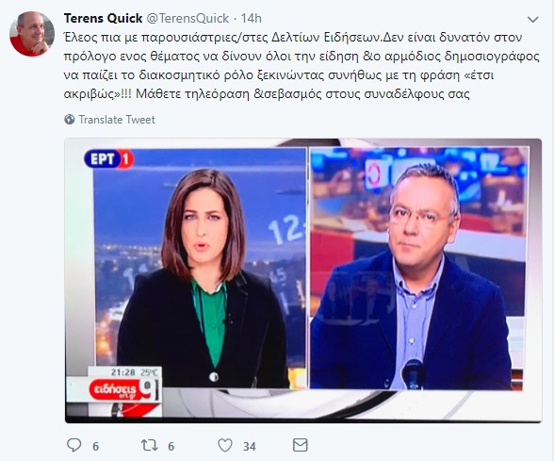
Task: Click the ERT1 logo in the photo
Action: point(109,159)
